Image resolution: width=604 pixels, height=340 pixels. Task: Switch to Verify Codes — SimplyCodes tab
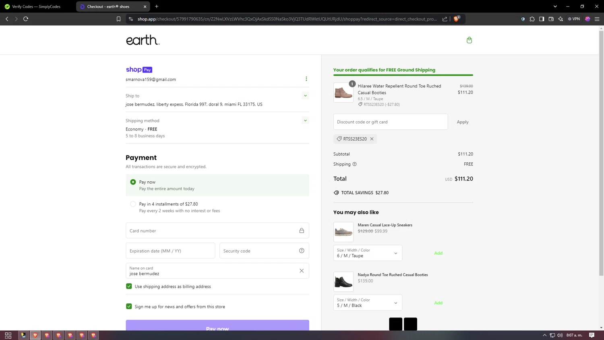point(36,6)
